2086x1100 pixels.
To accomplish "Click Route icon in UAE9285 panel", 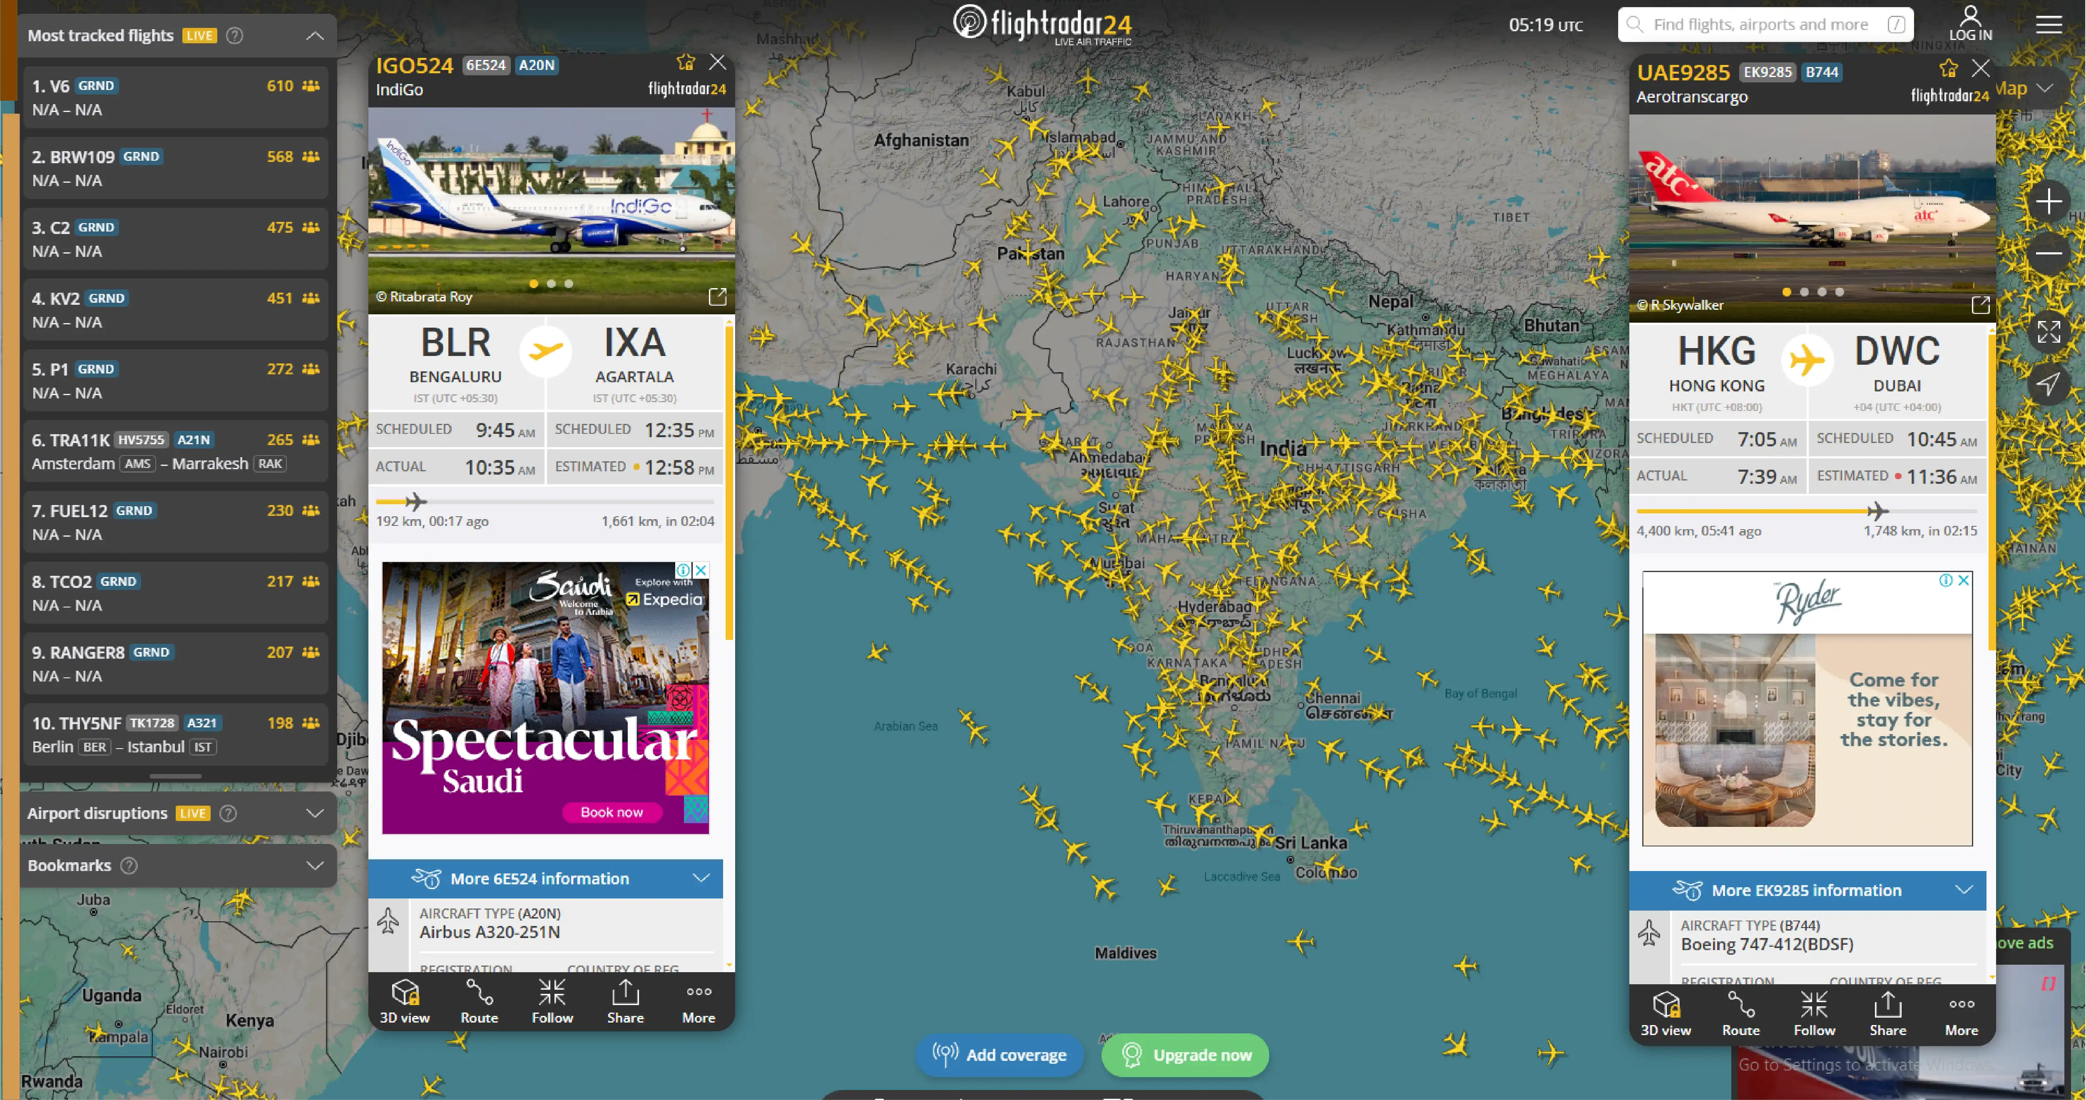I will pos(1740,1013).
